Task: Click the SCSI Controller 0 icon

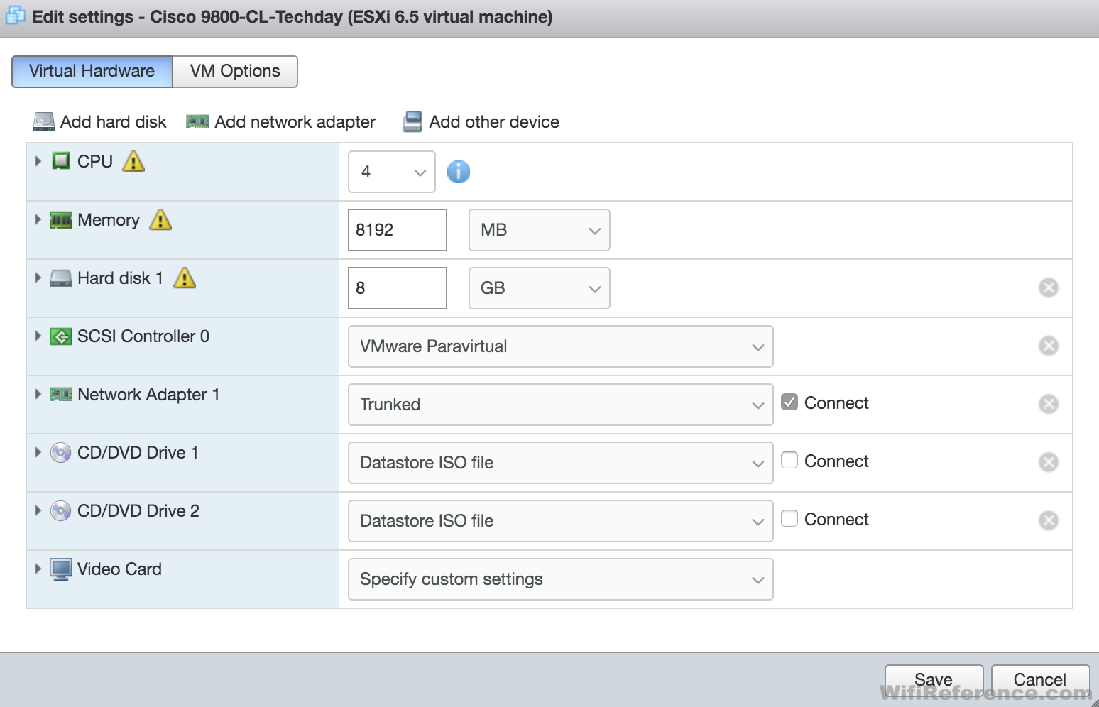Action: coord(61,336)
